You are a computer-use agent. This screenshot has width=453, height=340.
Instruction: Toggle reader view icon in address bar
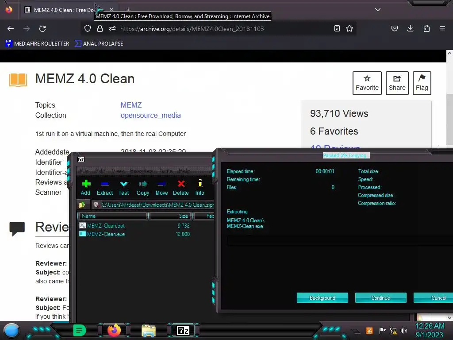coord(337,28)
